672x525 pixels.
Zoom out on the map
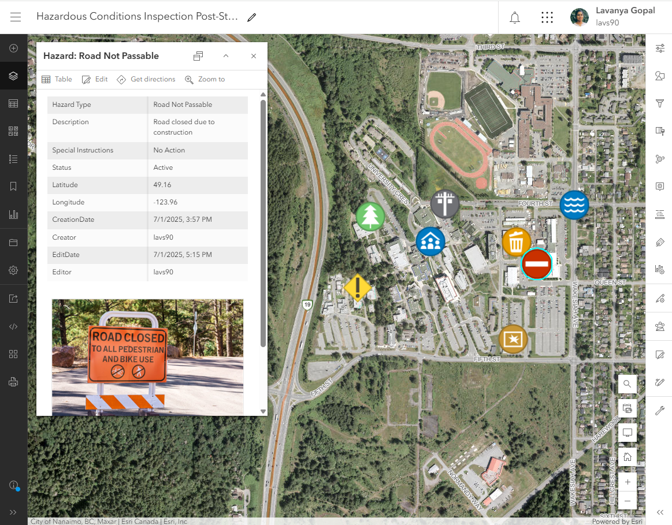(628, 501)
